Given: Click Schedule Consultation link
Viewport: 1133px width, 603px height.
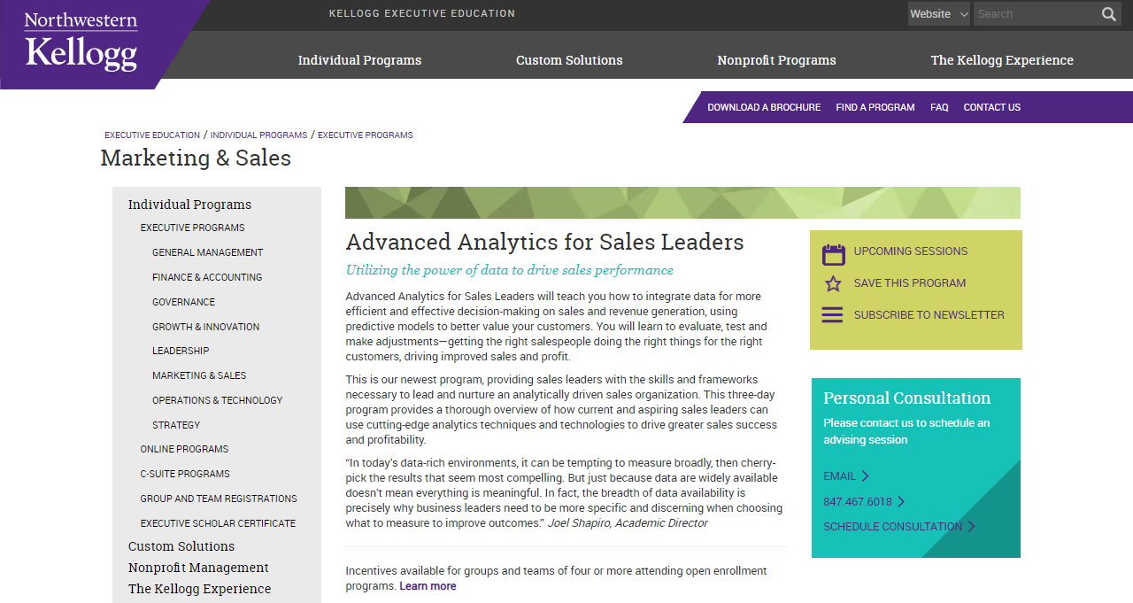Looking at the screenshot, I should [x=893, y=527].
